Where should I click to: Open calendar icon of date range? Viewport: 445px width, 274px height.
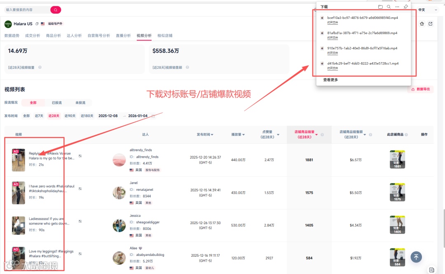pyautogui.click(x=153, y=116)
